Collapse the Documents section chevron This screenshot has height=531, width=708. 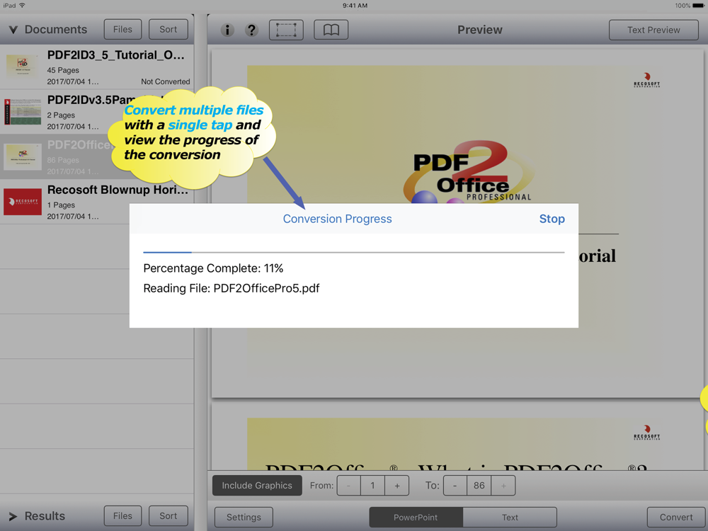tap(13, 30)
